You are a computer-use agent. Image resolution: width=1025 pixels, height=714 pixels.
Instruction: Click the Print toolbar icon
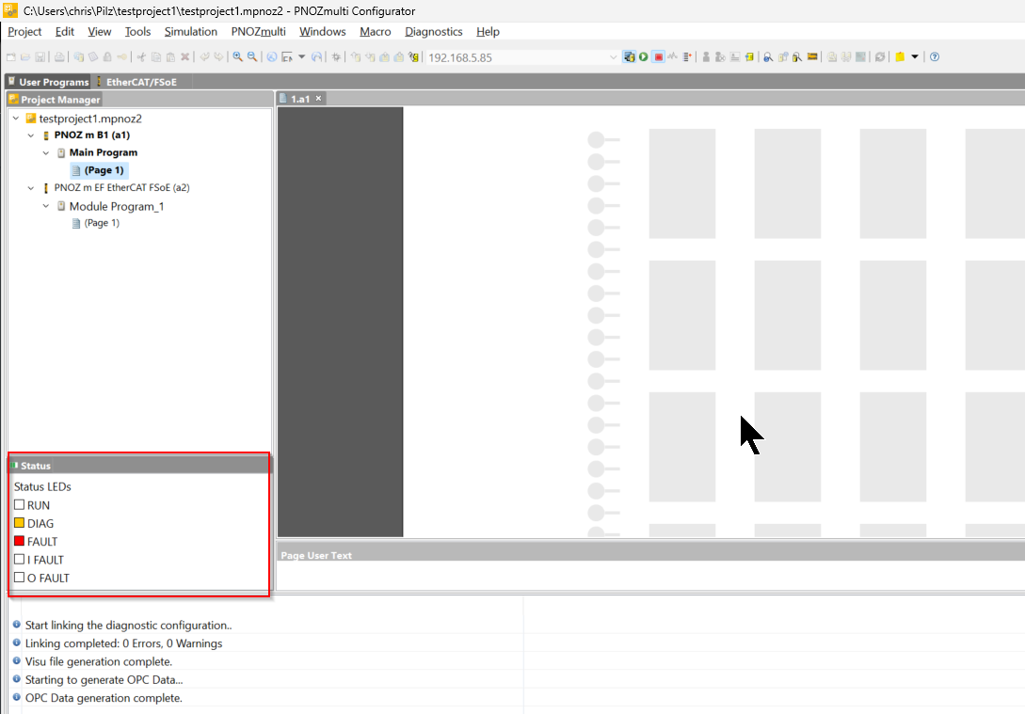(x=59, y=56)
